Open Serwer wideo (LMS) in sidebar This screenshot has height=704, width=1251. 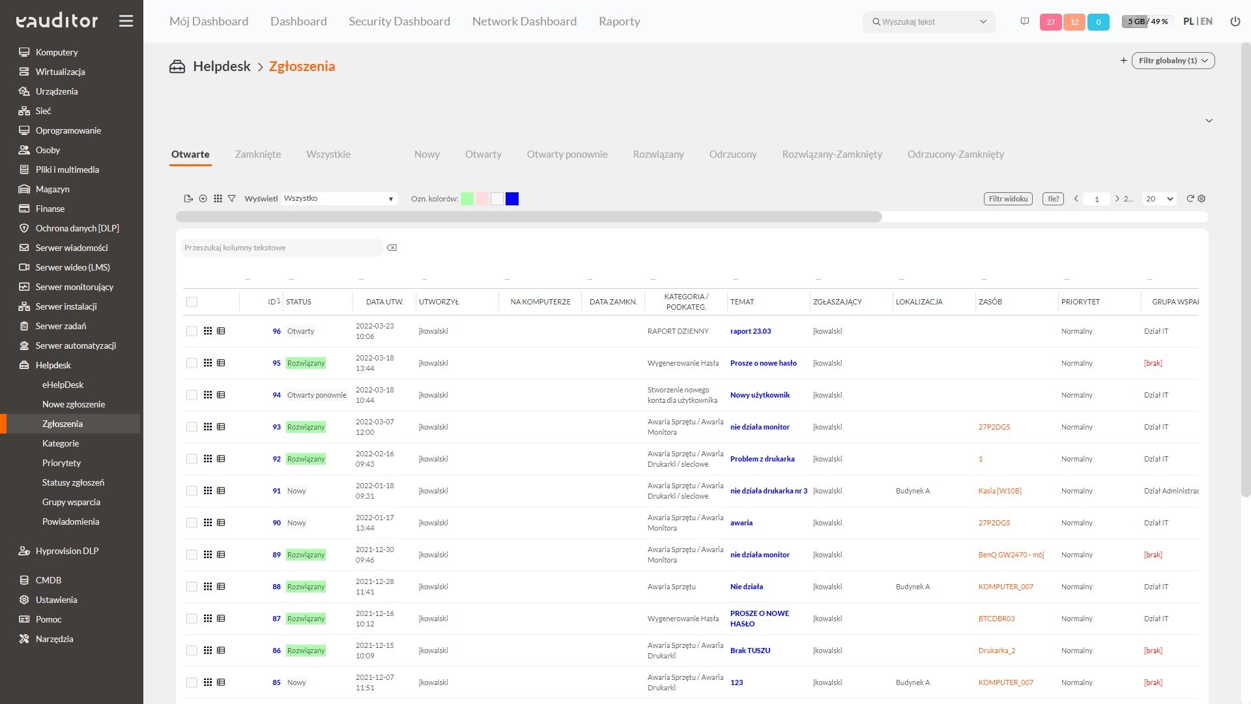(x=72, y=267)
